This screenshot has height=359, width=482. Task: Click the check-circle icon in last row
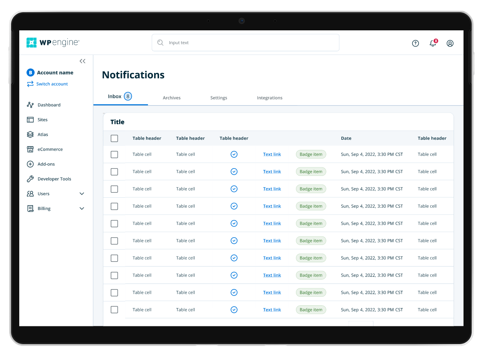click(x=234, y=310)
